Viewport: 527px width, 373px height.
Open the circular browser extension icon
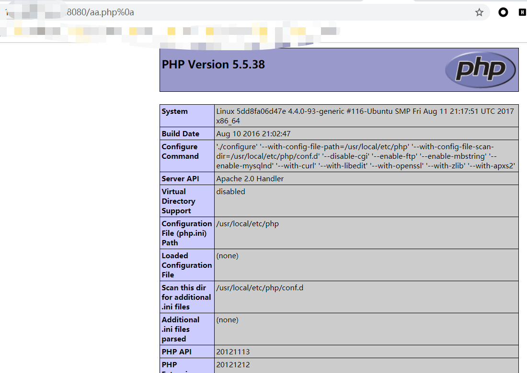tap(503, 12)
